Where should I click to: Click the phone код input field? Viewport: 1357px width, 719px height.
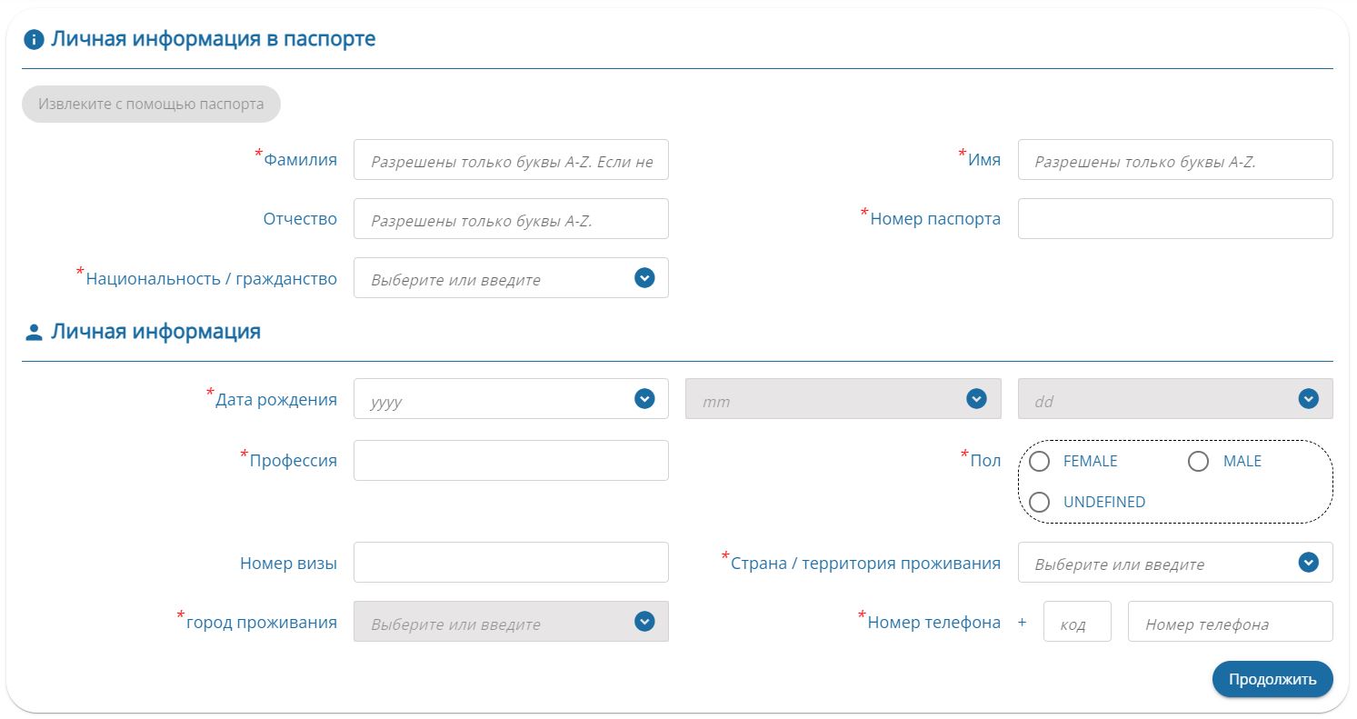coord(1076,622)
